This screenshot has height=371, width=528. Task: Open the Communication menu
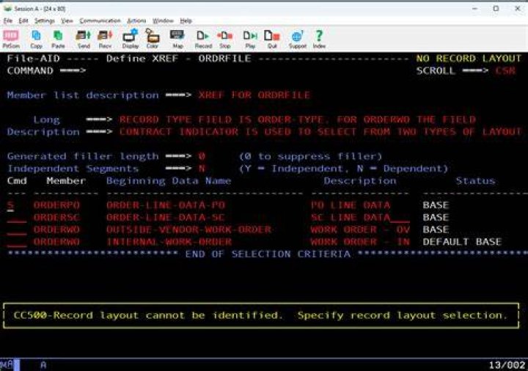[100, 21]
